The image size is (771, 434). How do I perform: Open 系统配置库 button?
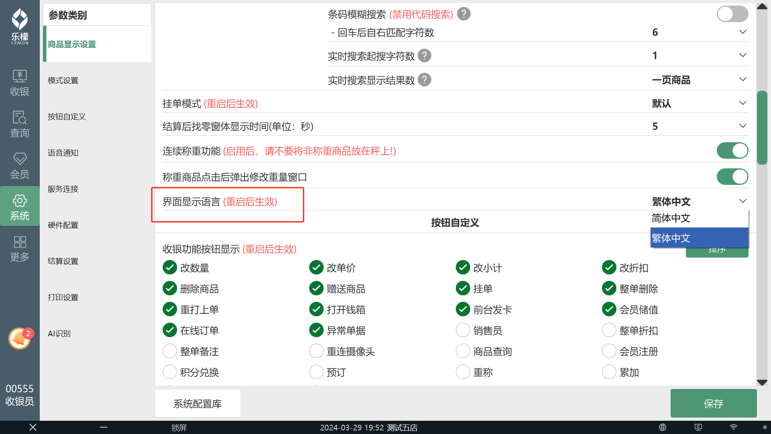198,403
